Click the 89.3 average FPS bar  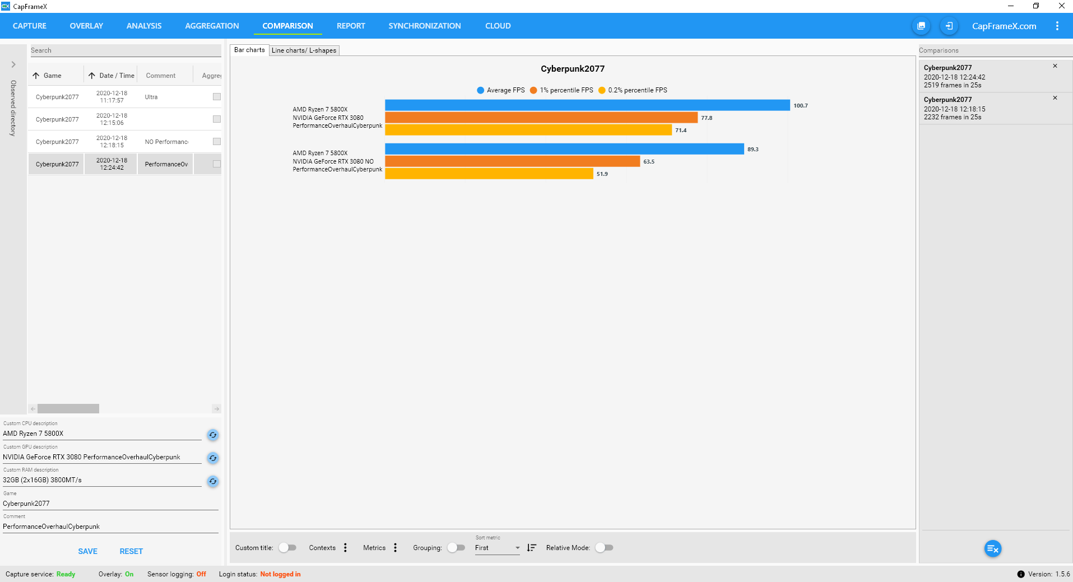point(564,149)
